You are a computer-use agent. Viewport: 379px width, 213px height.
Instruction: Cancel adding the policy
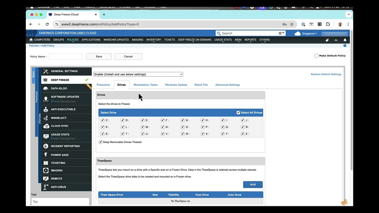[128, 57]
